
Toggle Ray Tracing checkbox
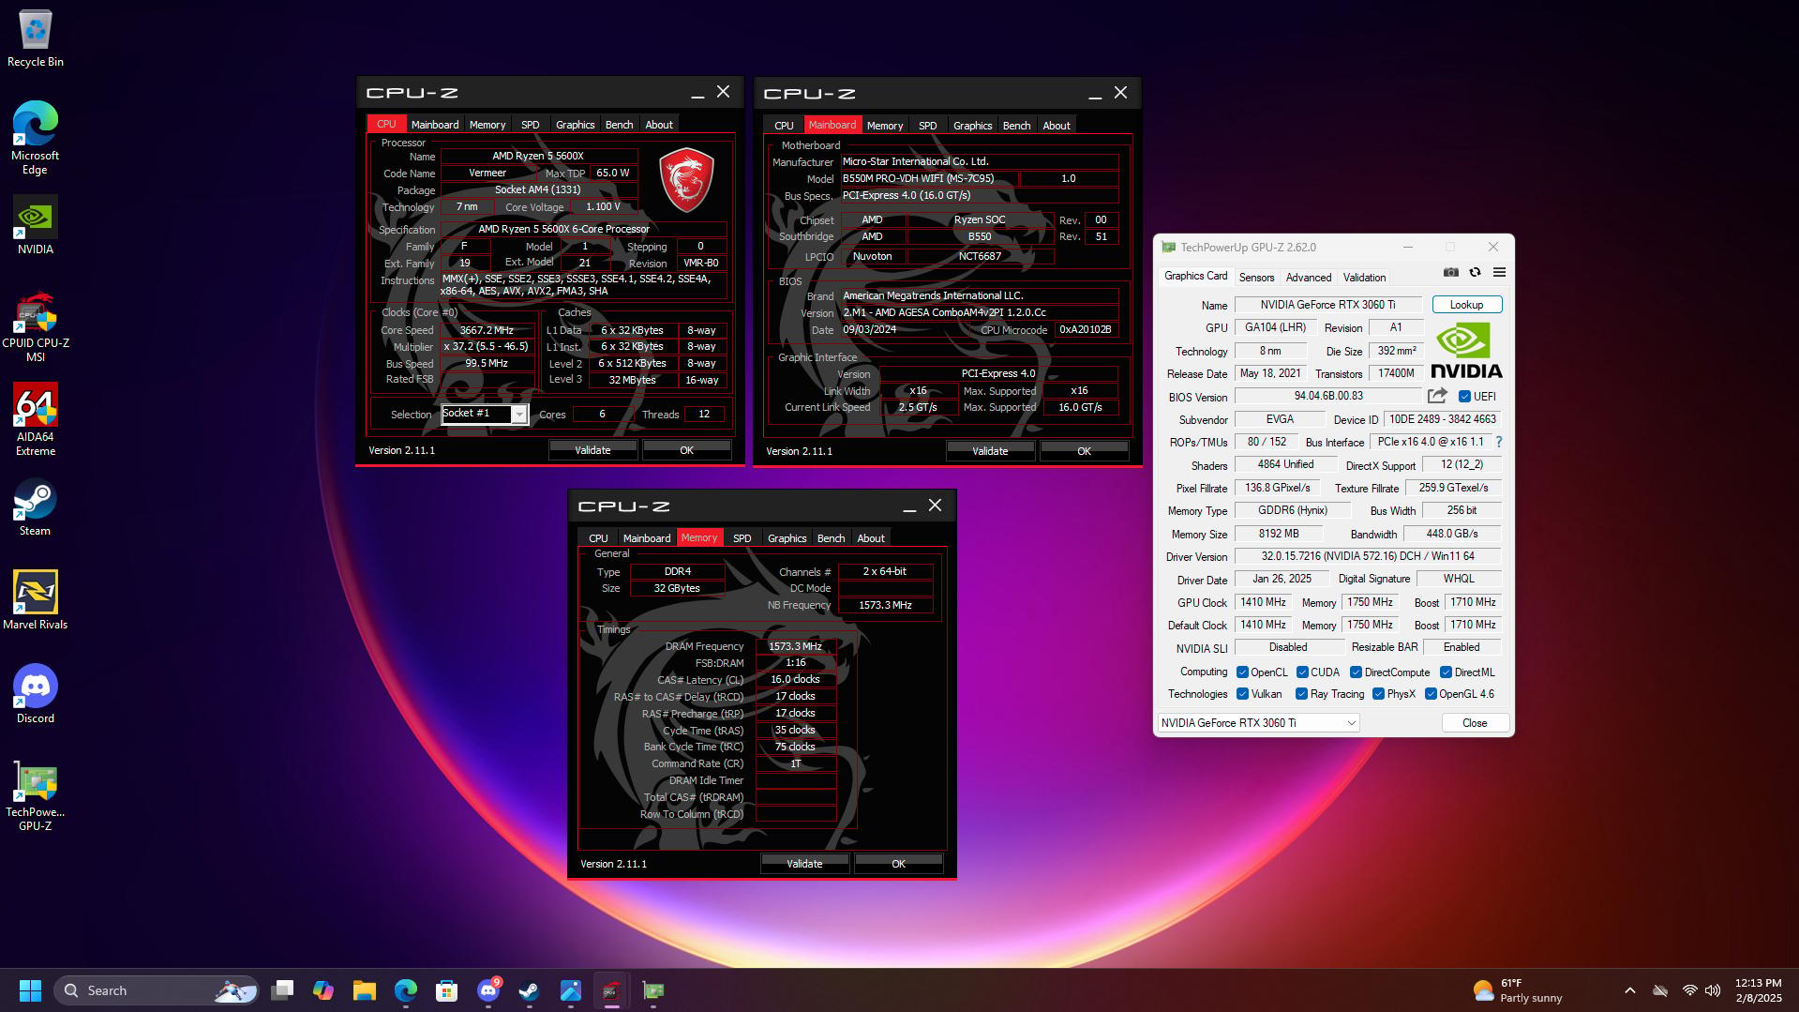[x=1301, y=694]
